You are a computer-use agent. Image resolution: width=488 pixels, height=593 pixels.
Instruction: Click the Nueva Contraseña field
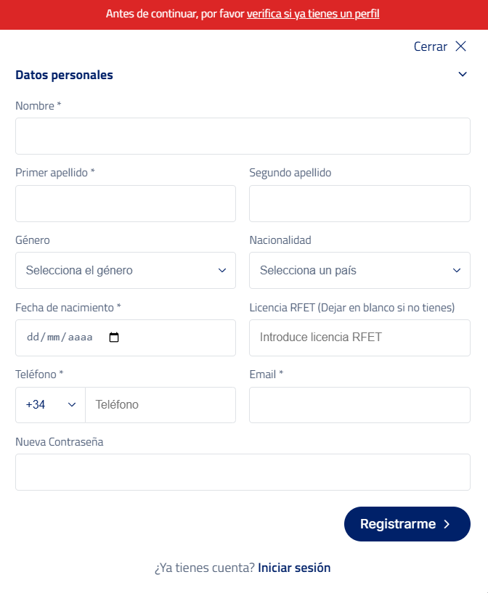click(243, 472)
